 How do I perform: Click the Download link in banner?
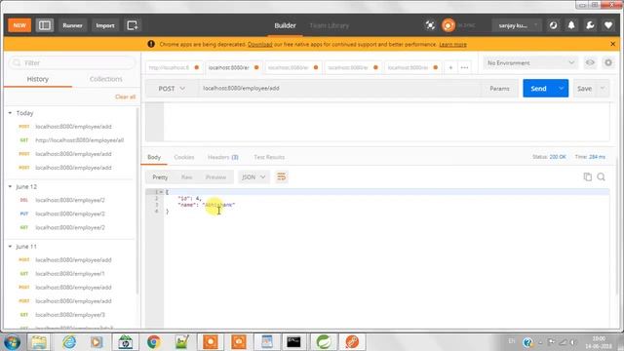(260, 44)
